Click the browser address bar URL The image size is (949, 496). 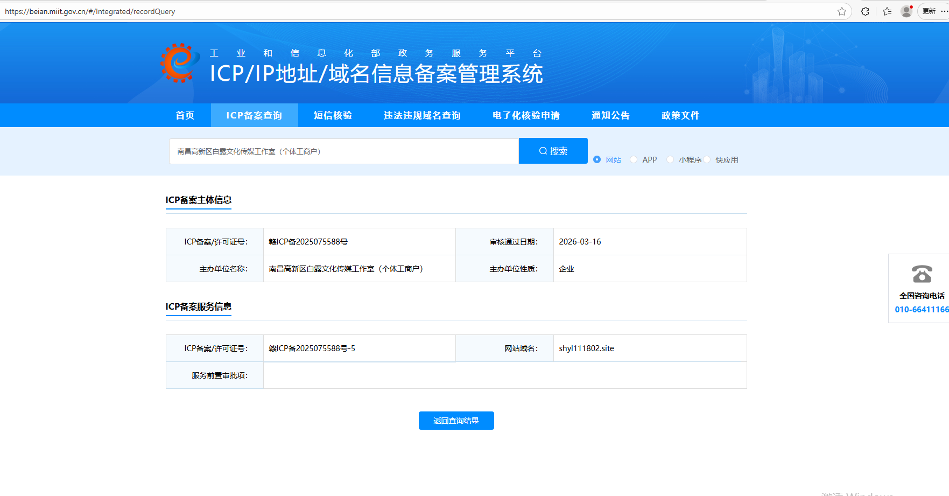click(x=90, y=11)
